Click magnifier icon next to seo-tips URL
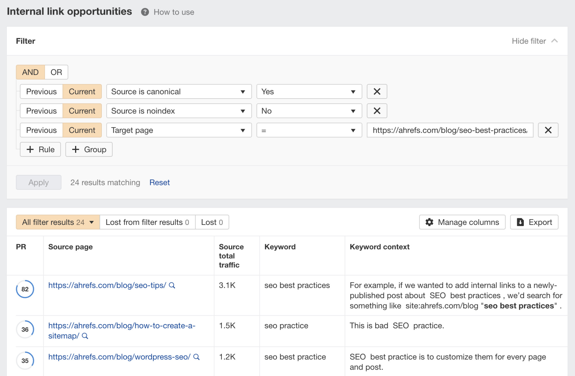575x376 pixels. pyautogui.click(x=172, y=286)
